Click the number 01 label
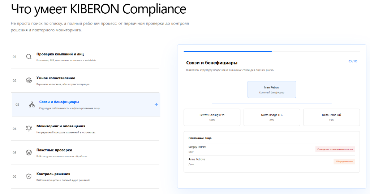Image resolution: width=370 pixels, height=194 pixels. (14, 57)
